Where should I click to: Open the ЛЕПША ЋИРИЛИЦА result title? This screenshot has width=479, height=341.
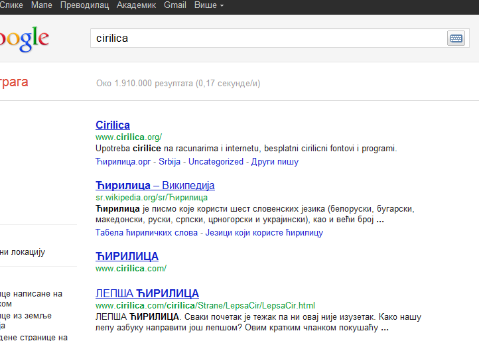[x=147, y=294]
